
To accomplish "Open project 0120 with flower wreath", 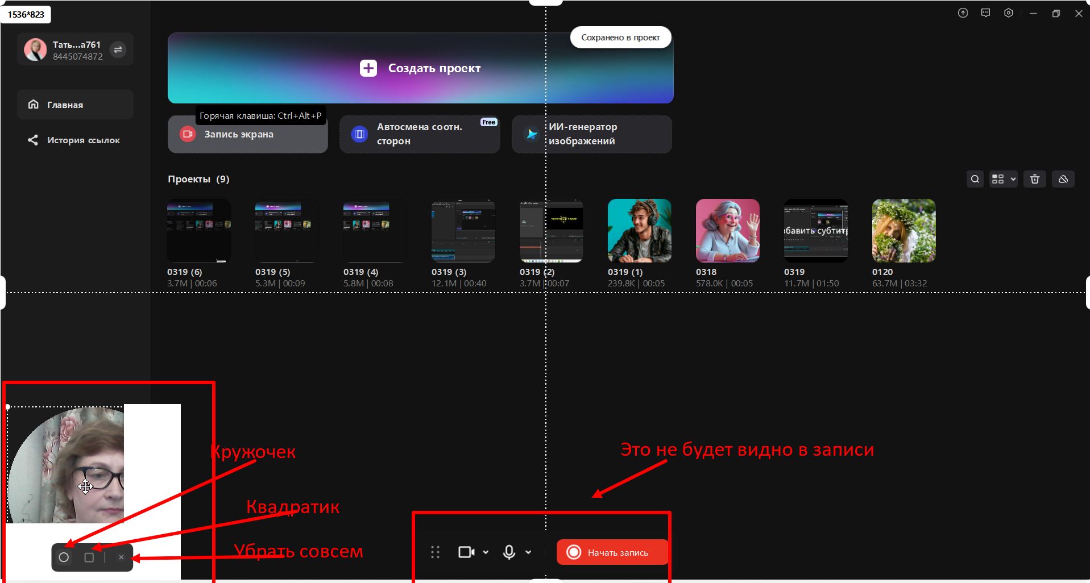I will tap(904, 231).
